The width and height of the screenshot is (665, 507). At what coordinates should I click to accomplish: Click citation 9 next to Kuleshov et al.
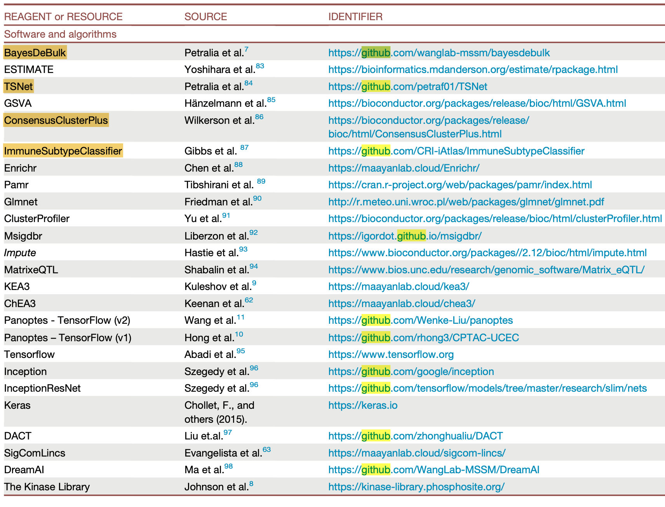[x=254, y=283]
